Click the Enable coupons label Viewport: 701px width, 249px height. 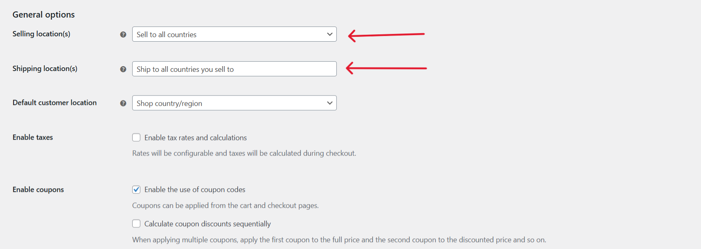point(38,189)
